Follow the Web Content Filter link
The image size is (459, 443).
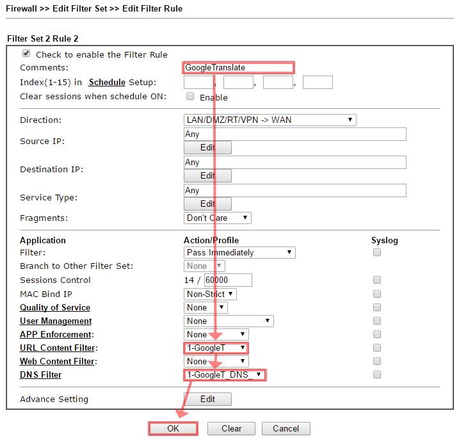[58, 361]
